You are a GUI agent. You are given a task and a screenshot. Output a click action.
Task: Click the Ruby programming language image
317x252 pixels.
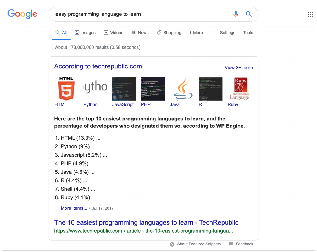(x=239, y=89)
